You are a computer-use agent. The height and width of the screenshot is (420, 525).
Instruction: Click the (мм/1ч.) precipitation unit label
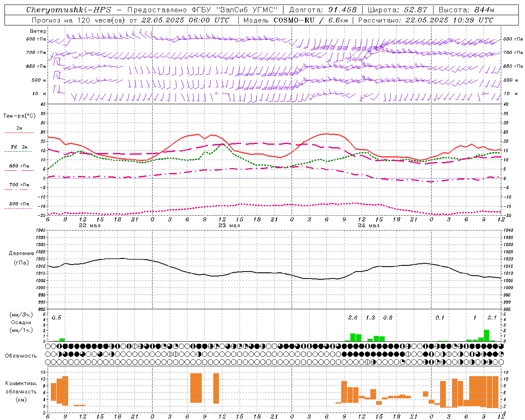pos(21,330)
